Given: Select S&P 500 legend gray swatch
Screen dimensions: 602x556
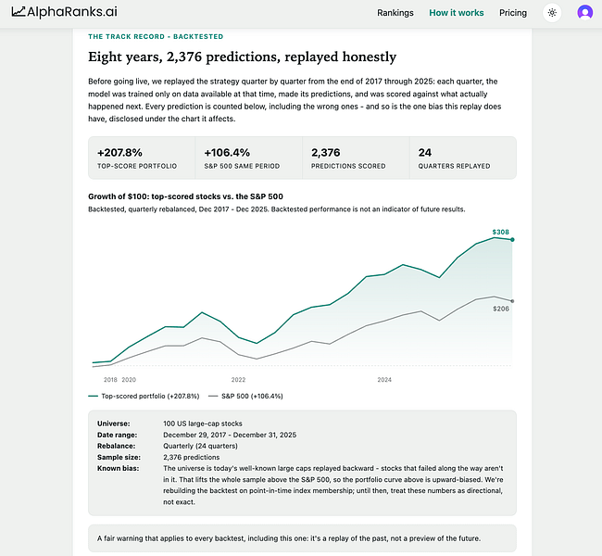Looking at the screenshot, I should pyautogui.click(x=213, y=397).
